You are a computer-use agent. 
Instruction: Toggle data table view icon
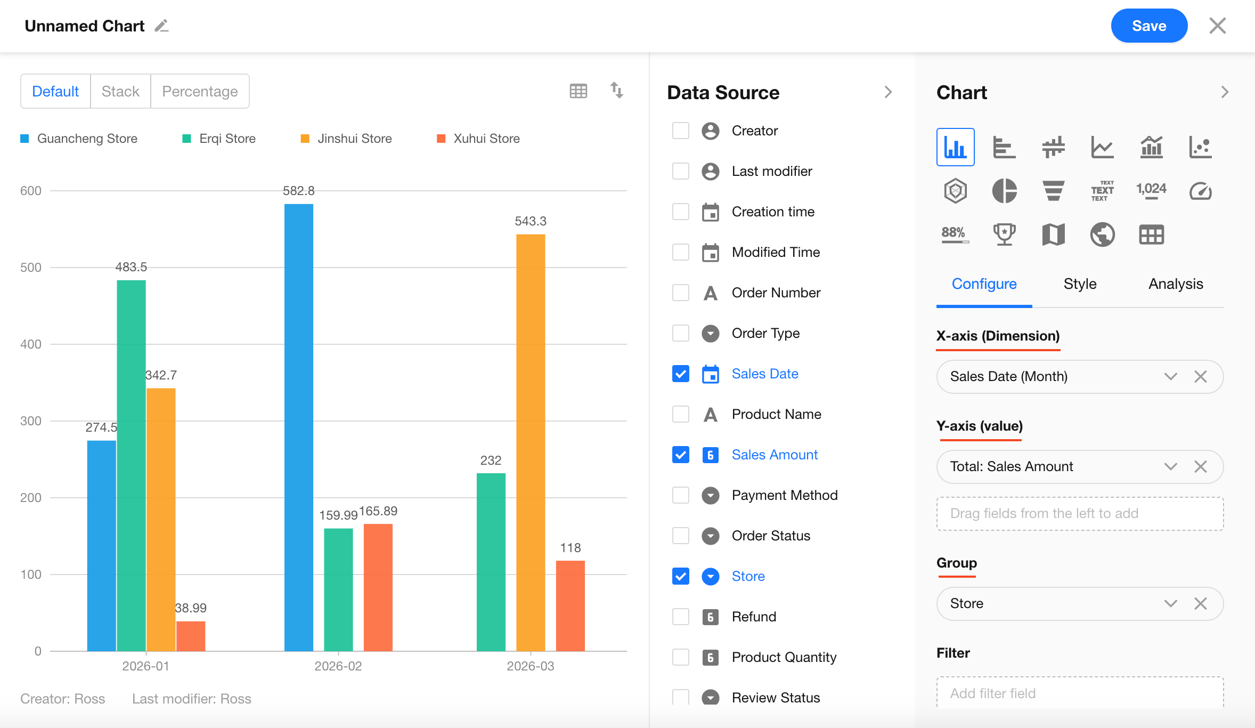(578, 91)
